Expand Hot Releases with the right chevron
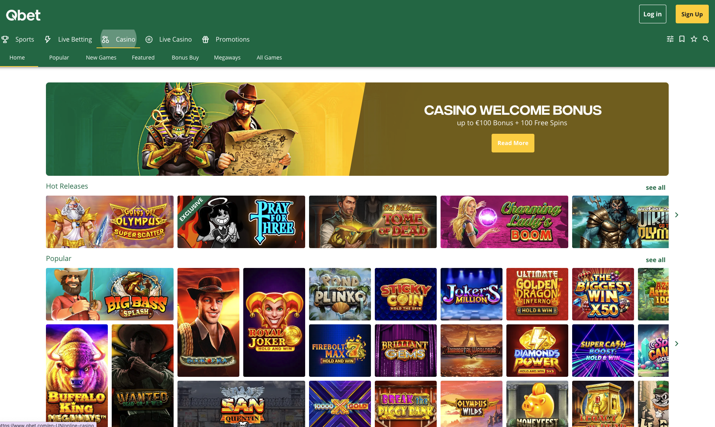This screenshot has height=427, width=715. 677,215
